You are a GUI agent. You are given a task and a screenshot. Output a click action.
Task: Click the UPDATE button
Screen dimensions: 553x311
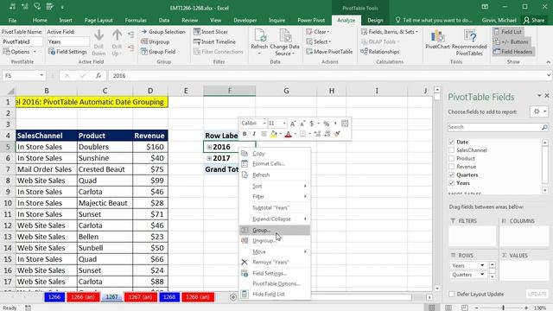537,294
